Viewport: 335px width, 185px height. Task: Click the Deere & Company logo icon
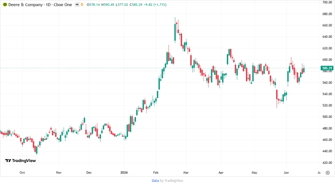[x=5, y=5]
